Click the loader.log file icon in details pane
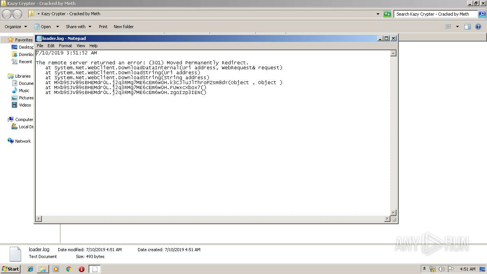 click(x=15, y=253)
